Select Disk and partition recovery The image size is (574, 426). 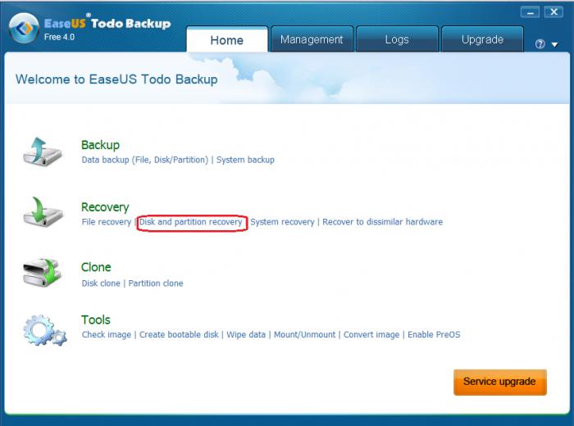191,222
